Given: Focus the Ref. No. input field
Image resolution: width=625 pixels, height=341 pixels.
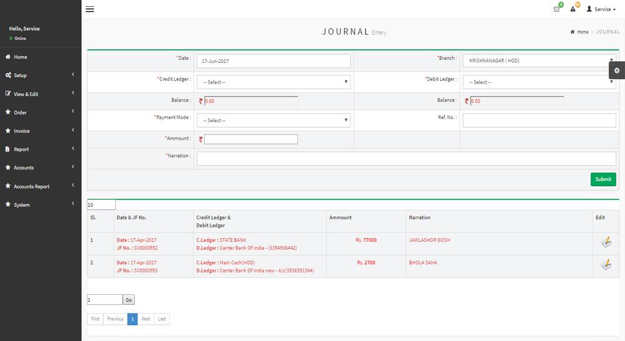Looking at the screenshot, I should [x=539, y=120].
